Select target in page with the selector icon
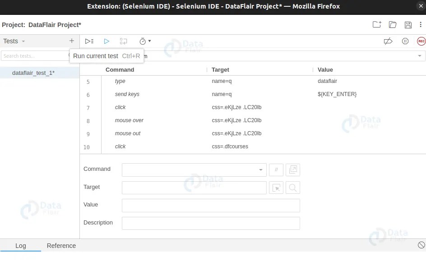 pyautogui.click(x=276, y=188)
